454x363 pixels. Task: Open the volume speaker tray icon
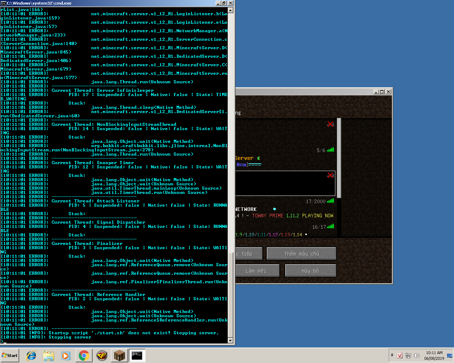coord(417,356)
